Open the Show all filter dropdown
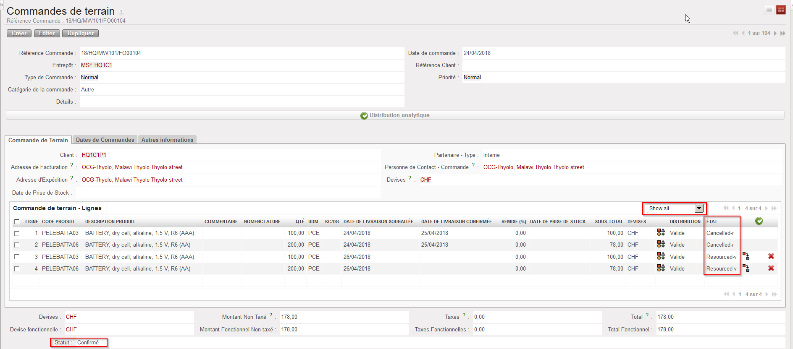This screenshot has width=793, height=349. 675,208
